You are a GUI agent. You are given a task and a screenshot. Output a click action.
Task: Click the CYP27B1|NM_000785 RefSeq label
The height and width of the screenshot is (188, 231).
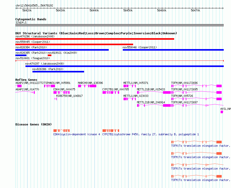(x=116, y=89)
